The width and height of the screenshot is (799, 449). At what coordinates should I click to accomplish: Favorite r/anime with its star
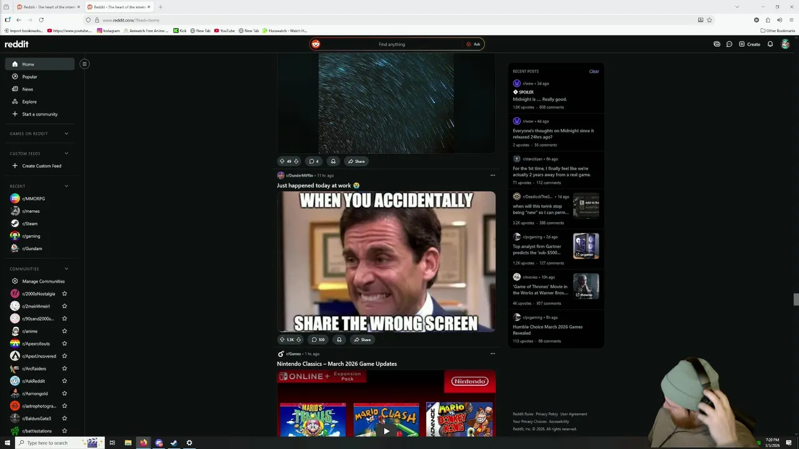pos(64,331)
